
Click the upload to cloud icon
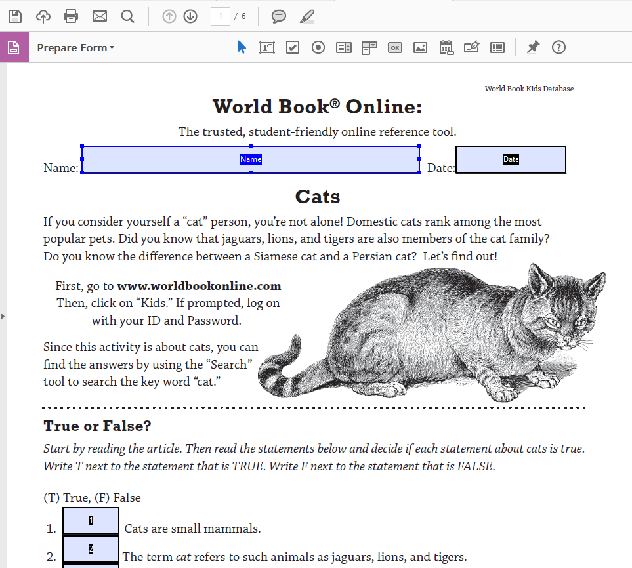(x=43, y=16)
